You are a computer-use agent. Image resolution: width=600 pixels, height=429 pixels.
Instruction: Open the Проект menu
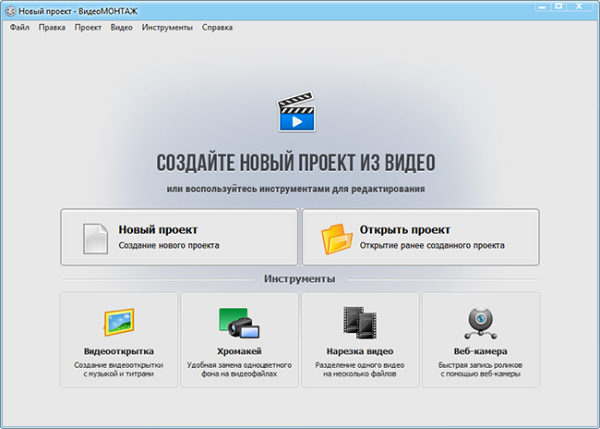(x=88, y=28)
